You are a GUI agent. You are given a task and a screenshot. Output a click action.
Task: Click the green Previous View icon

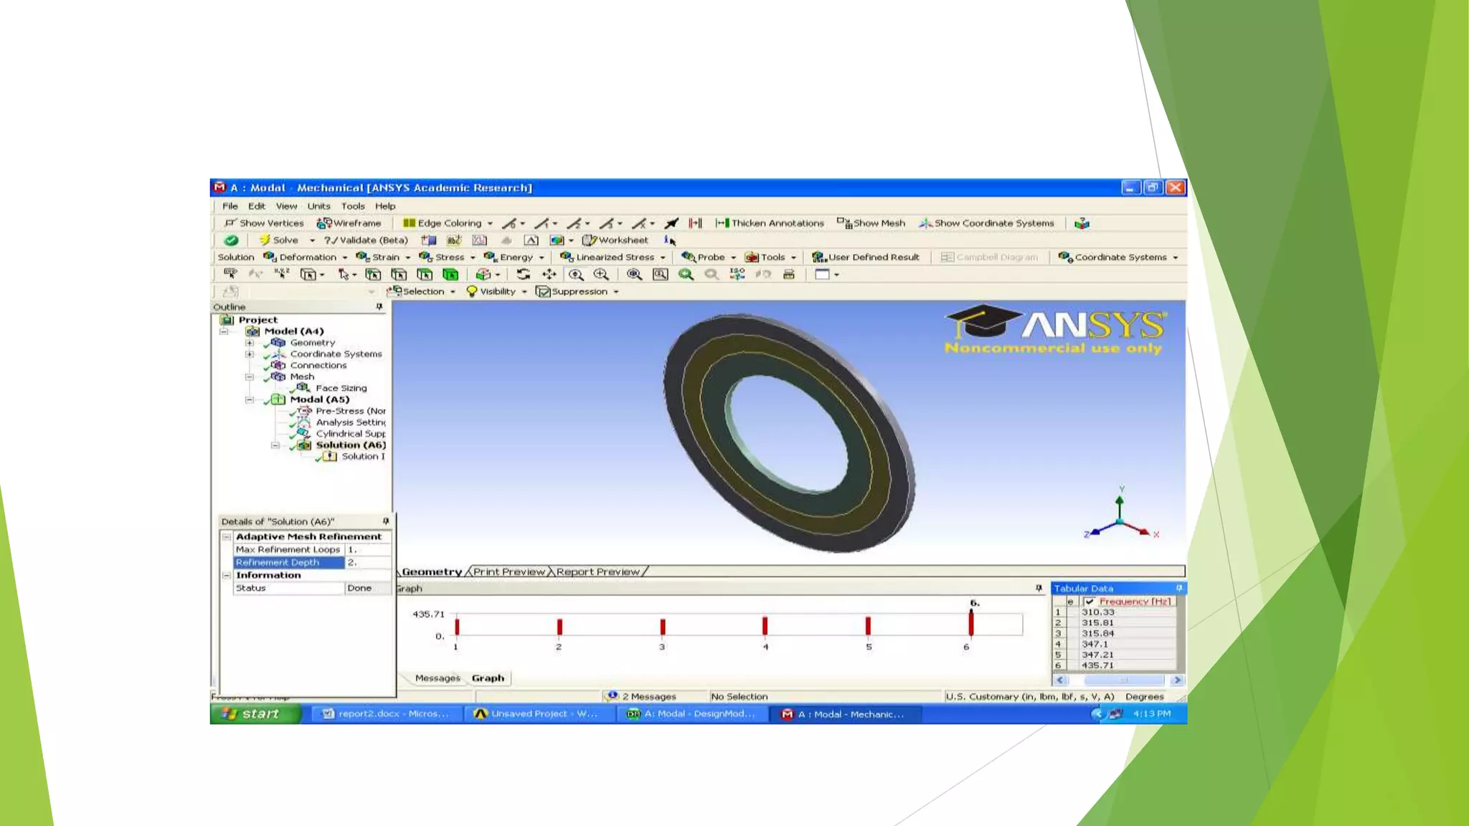pos(686,274)
